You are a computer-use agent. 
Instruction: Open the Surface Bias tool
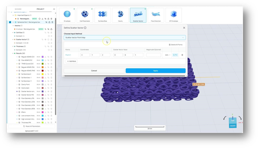point(103,15)
